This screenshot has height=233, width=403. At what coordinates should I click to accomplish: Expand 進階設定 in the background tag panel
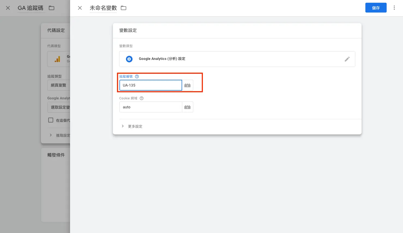59,135
